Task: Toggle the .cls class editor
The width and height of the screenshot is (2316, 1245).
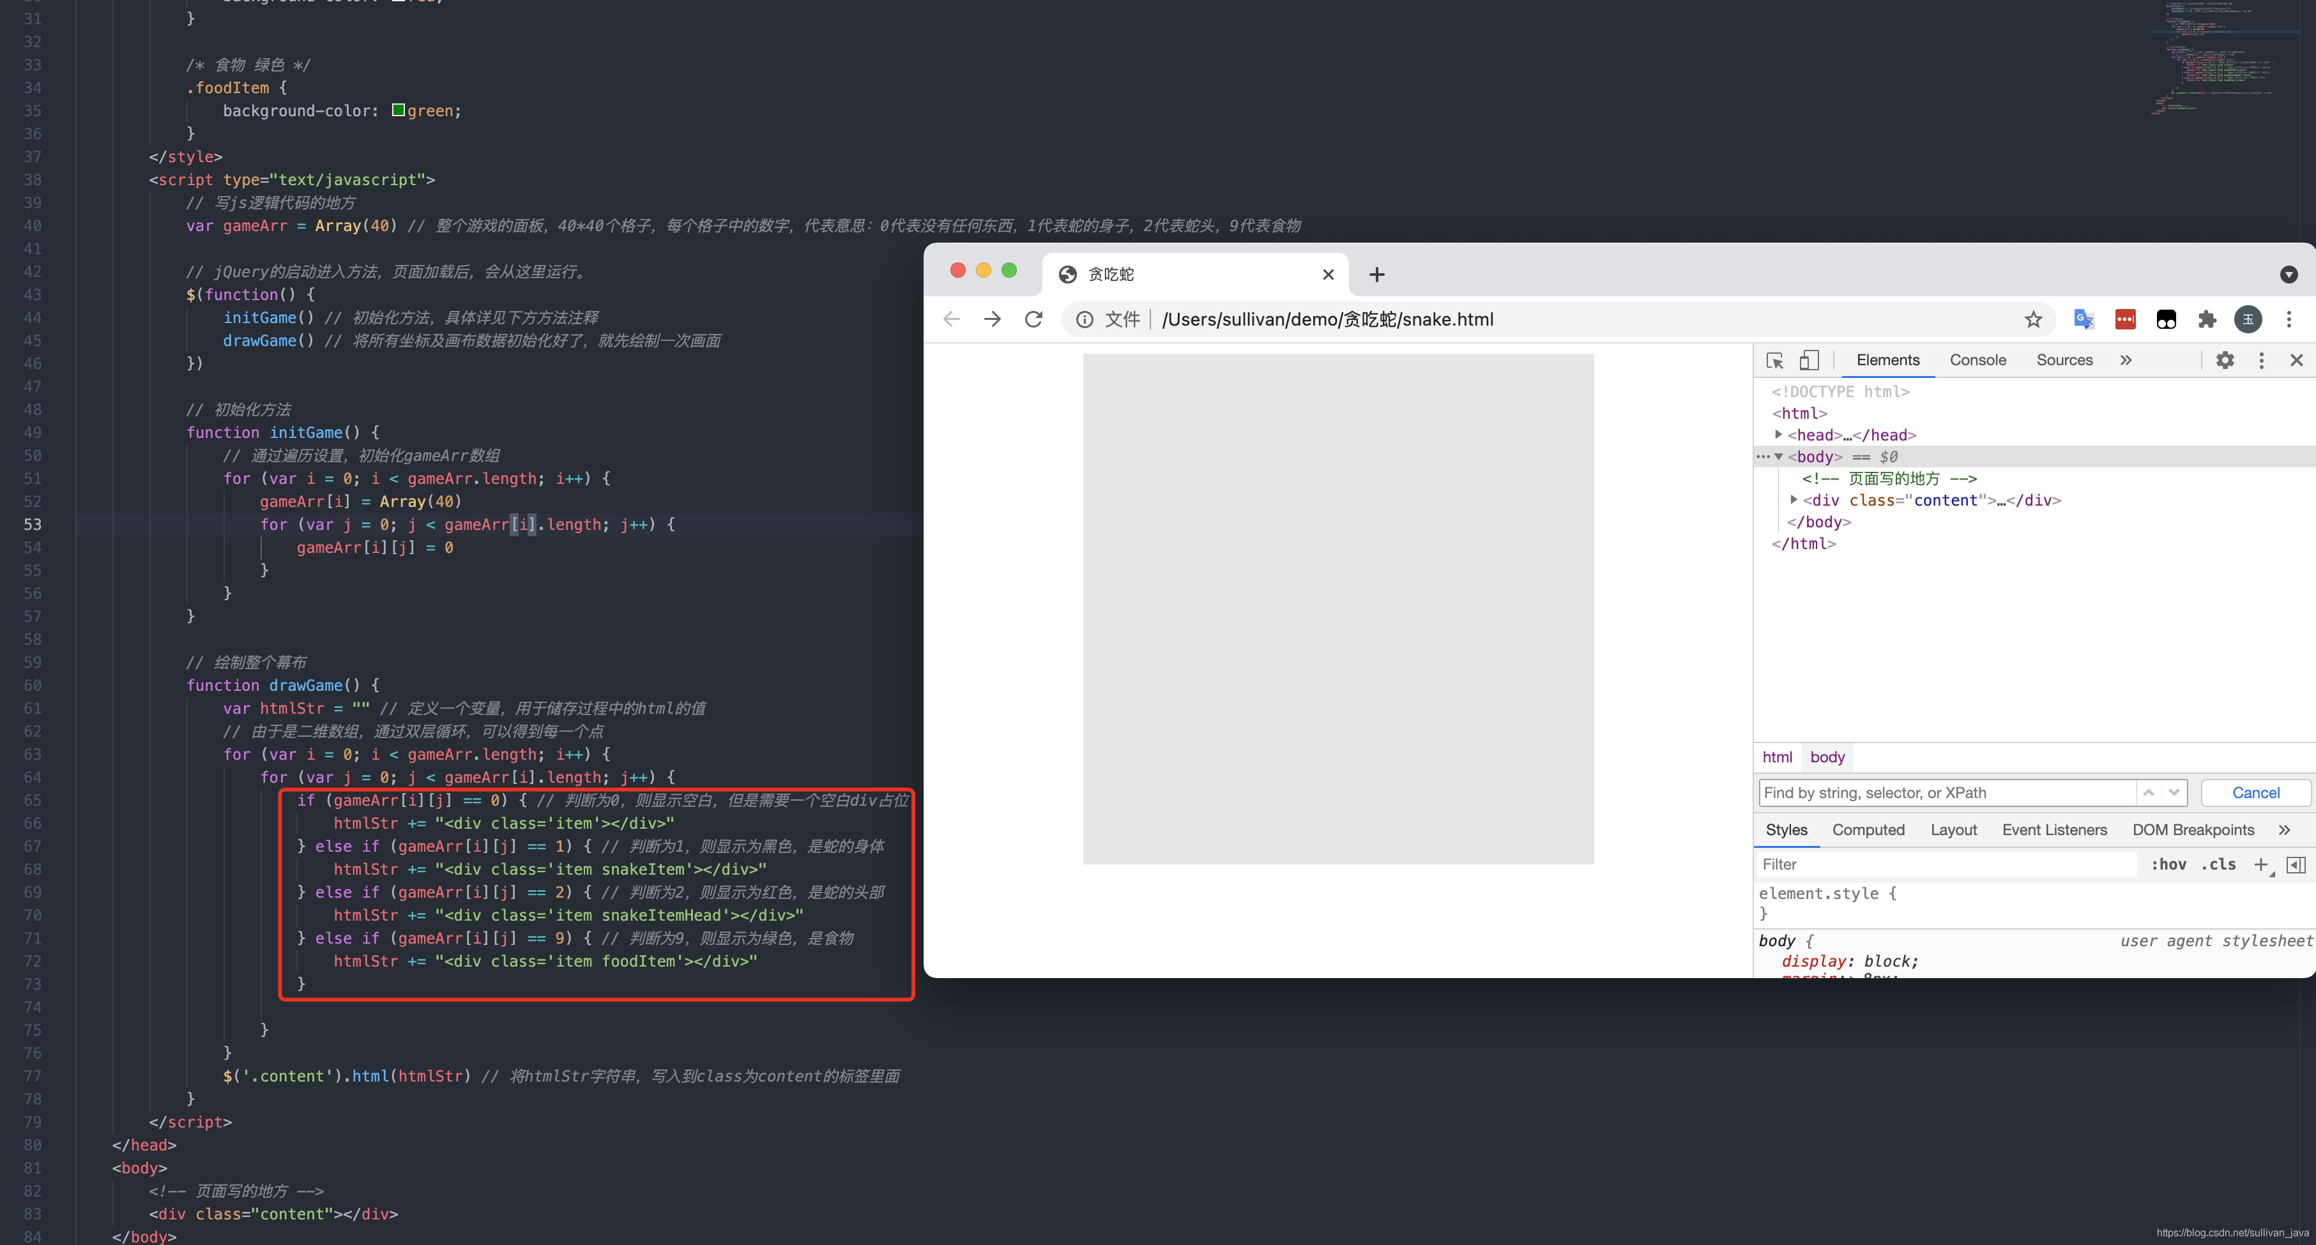Action: [2218, 864]
